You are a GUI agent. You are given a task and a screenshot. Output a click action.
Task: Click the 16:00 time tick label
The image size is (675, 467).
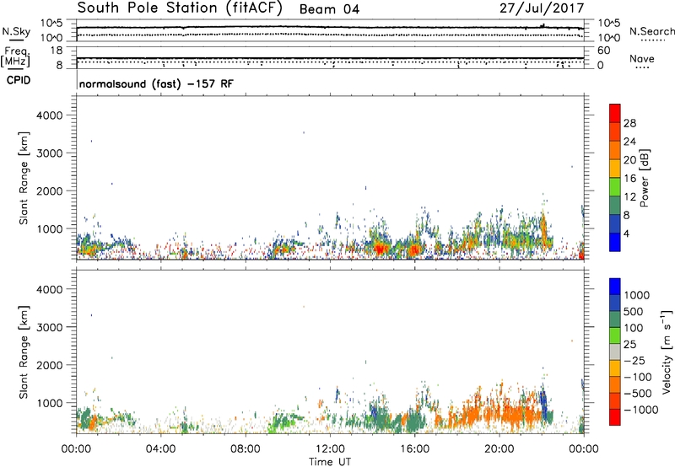(x=414, y=449)
